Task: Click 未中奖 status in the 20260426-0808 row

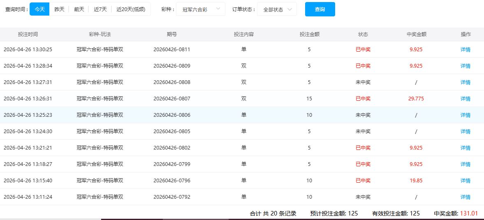Action: (x=363, y=82)
